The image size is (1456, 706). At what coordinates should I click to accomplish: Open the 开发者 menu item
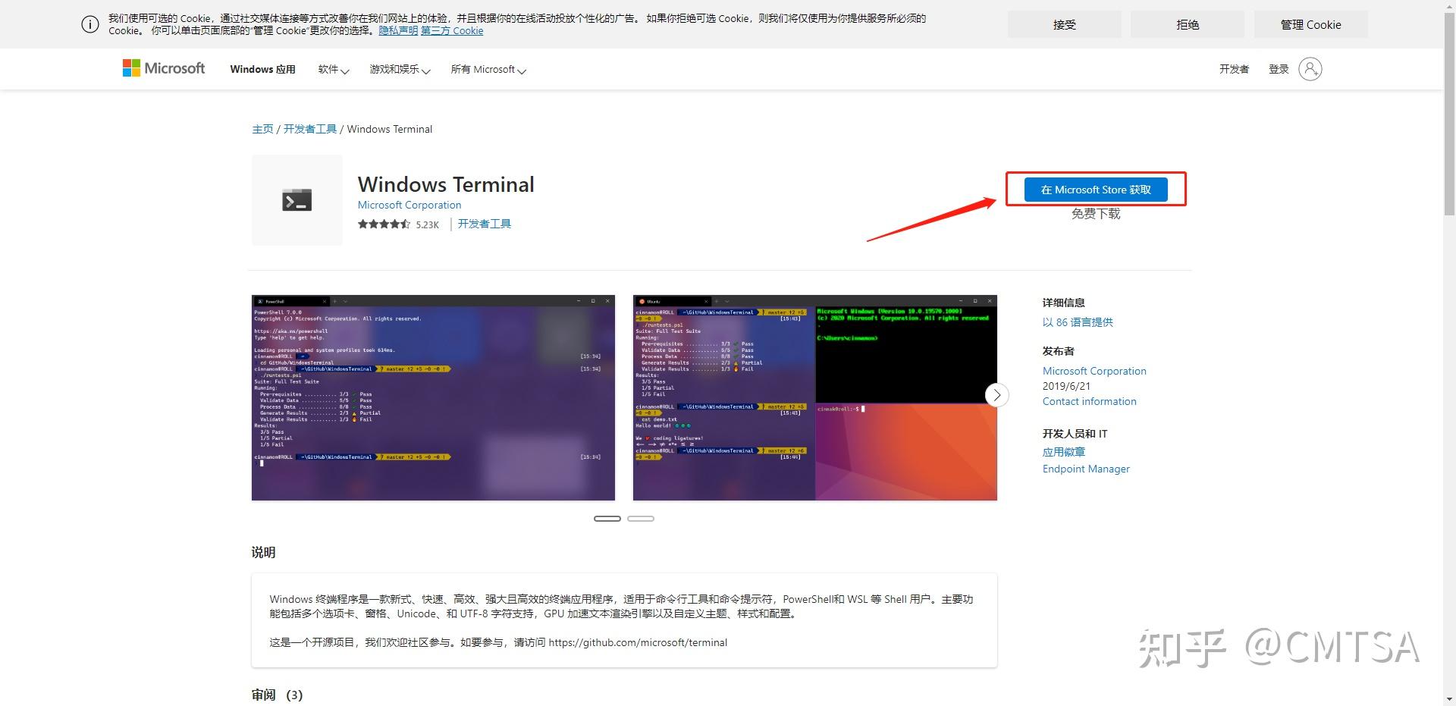click(1234, 69)
